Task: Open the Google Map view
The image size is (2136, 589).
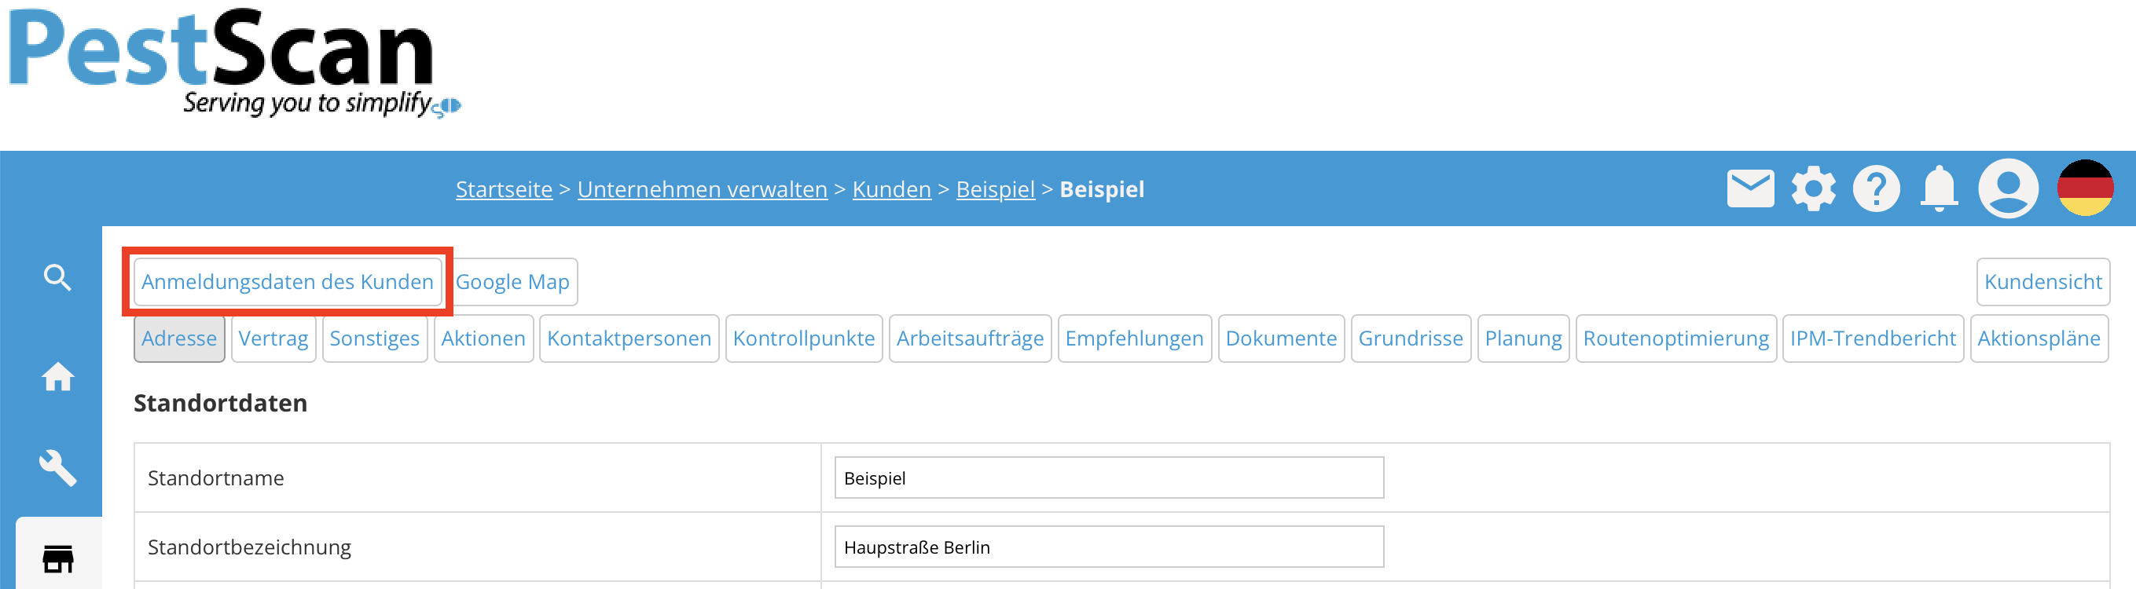Action: [514, 282]
